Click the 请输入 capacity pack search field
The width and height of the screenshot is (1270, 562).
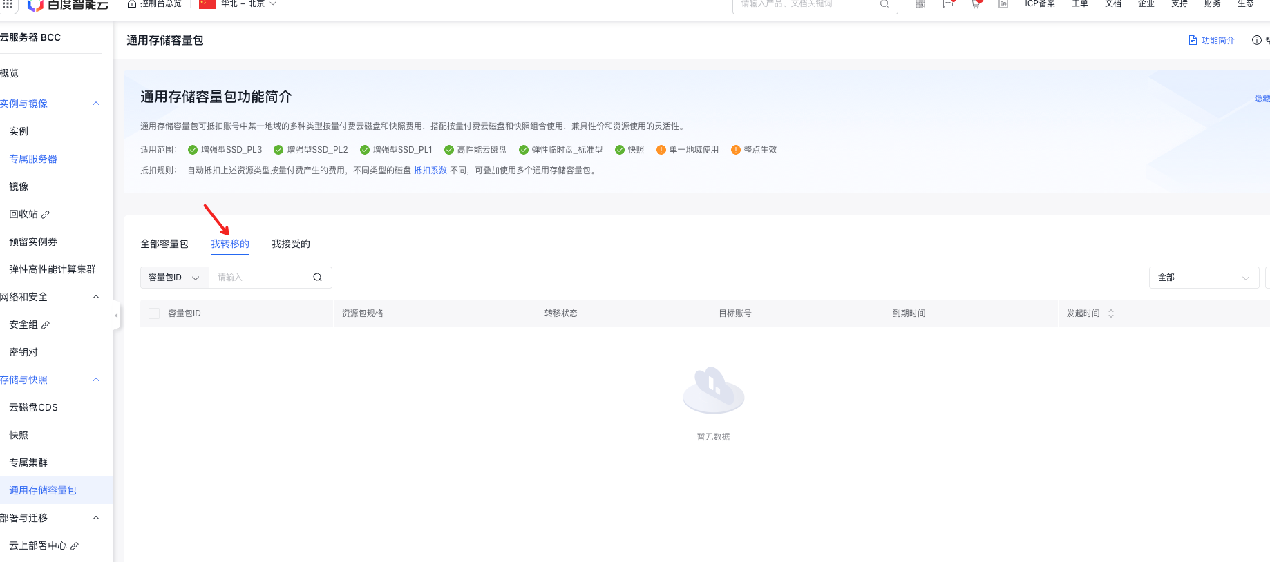point(260,278)
